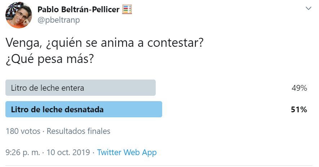Open the 'Twitter Web App' source link

127,152
